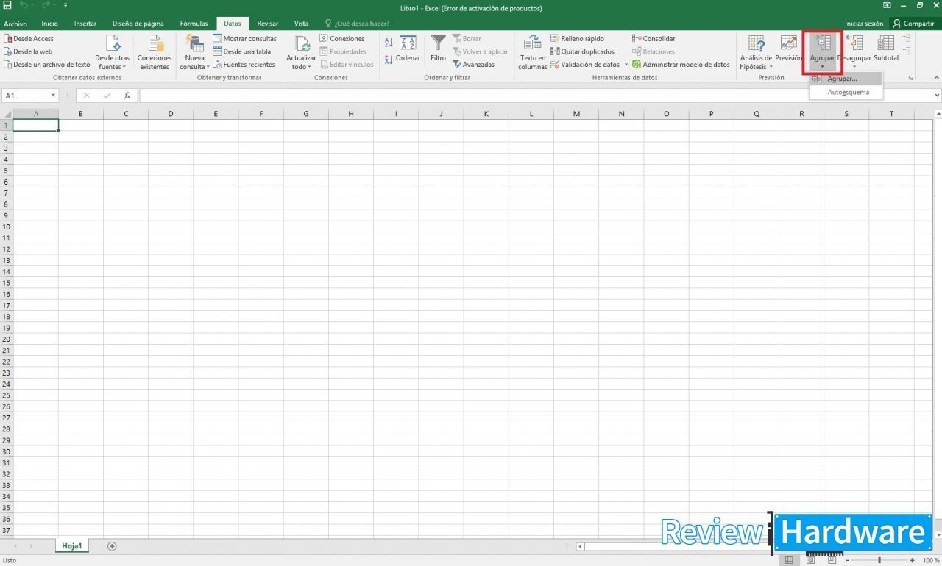The width and height of the screenshot is (942, 566).
Task: Collapse the ribbon with the chevron
Action: tap(936, 78)
